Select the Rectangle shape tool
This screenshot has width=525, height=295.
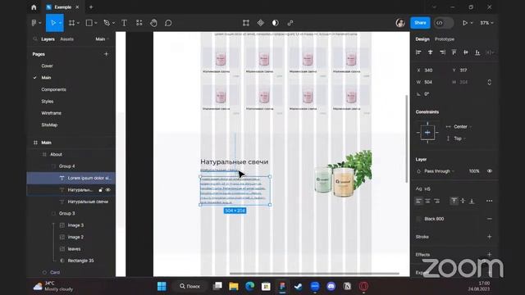click(x=89, y=23)
